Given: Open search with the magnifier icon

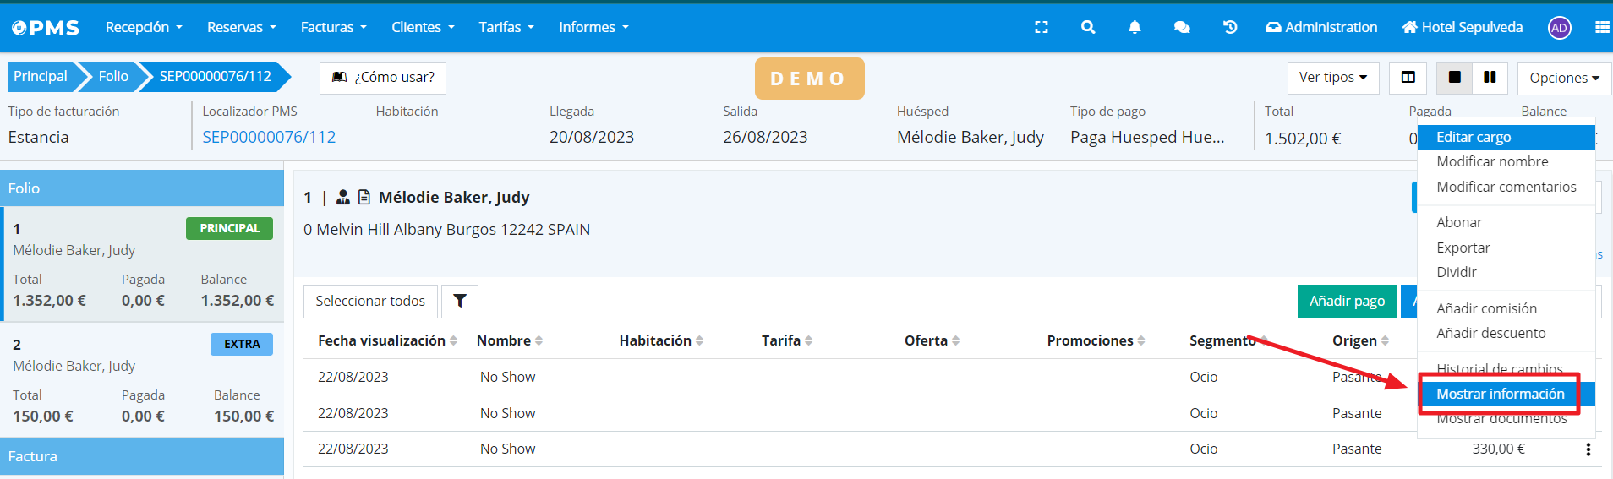Looking at the screenshot, I should tap(1088, 27).
